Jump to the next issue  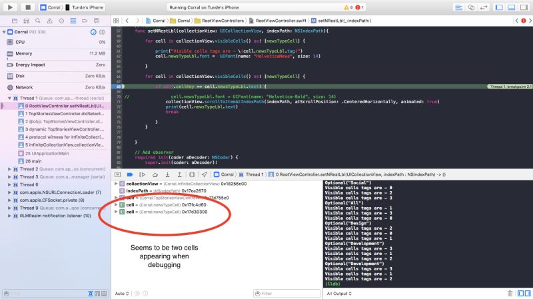pos(530,21)
